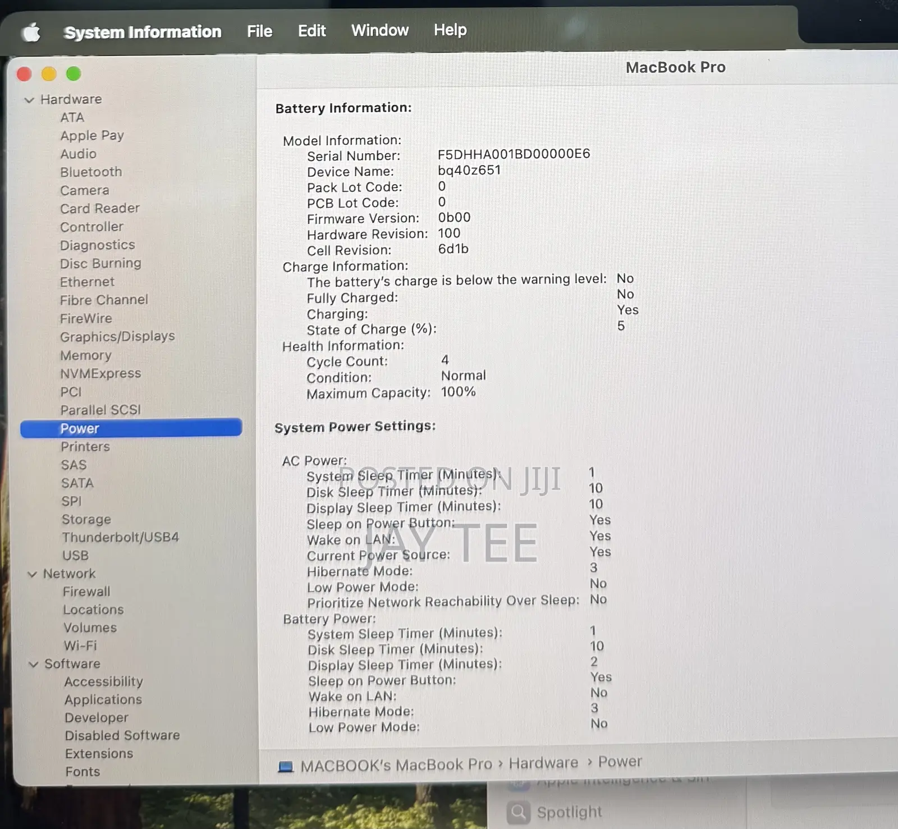
Task: Select Camera in the sidebar
Action: (x=85, y=190)
